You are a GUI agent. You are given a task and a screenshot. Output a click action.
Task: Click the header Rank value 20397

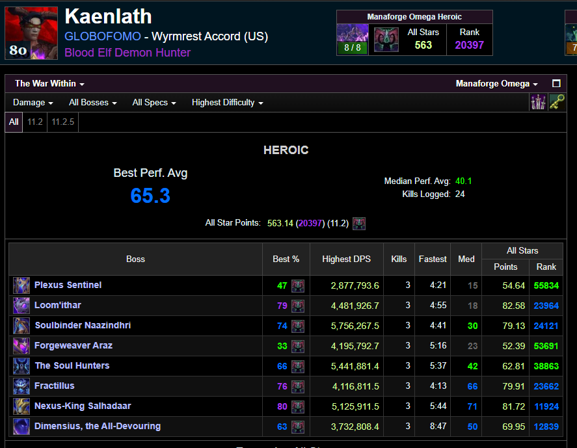pos(469,46)
